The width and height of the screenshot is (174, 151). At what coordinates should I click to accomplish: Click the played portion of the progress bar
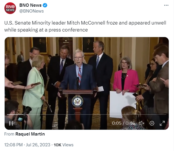tap(15, 114)
